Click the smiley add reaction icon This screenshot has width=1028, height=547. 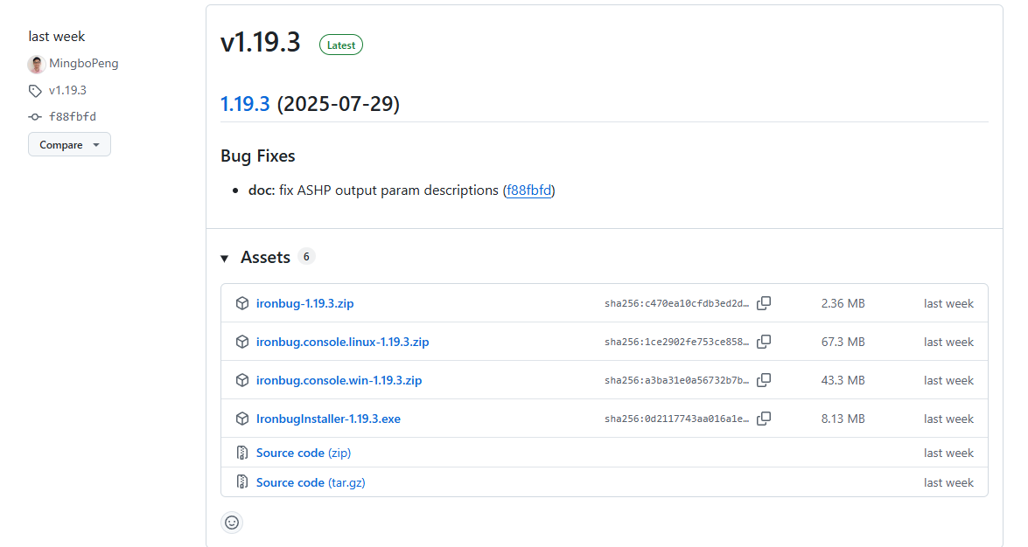[232, 523]
